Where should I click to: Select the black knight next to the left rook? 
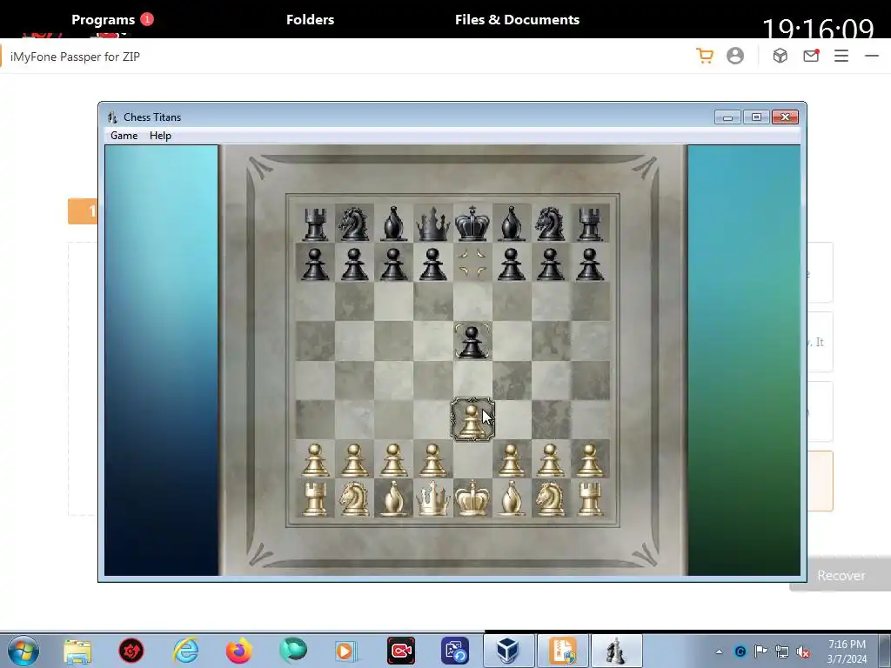(x=354, y=224)
